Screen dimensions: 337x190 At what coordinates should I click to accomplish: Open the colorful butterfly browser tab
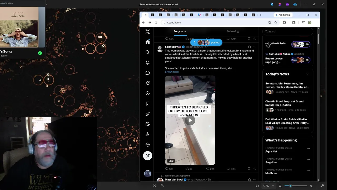coord(199,15)
